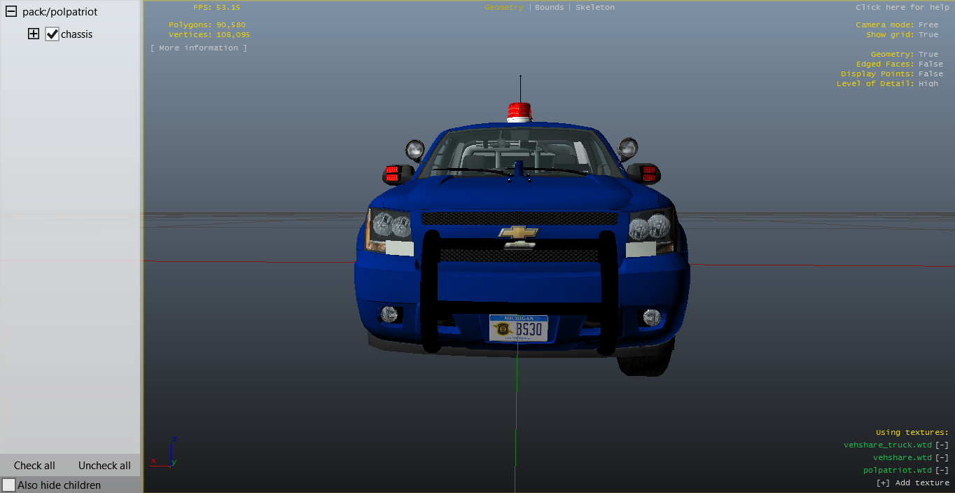Screen dimensions: 955x493
Task: Enable the Also hide children checkbox
Action: pyautogui.click(x=9, y=485)
